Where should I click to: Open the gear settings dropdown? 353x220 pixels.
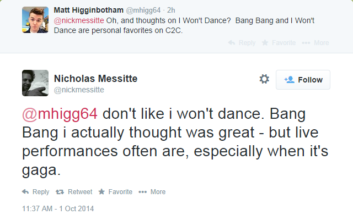pos(264,79)
